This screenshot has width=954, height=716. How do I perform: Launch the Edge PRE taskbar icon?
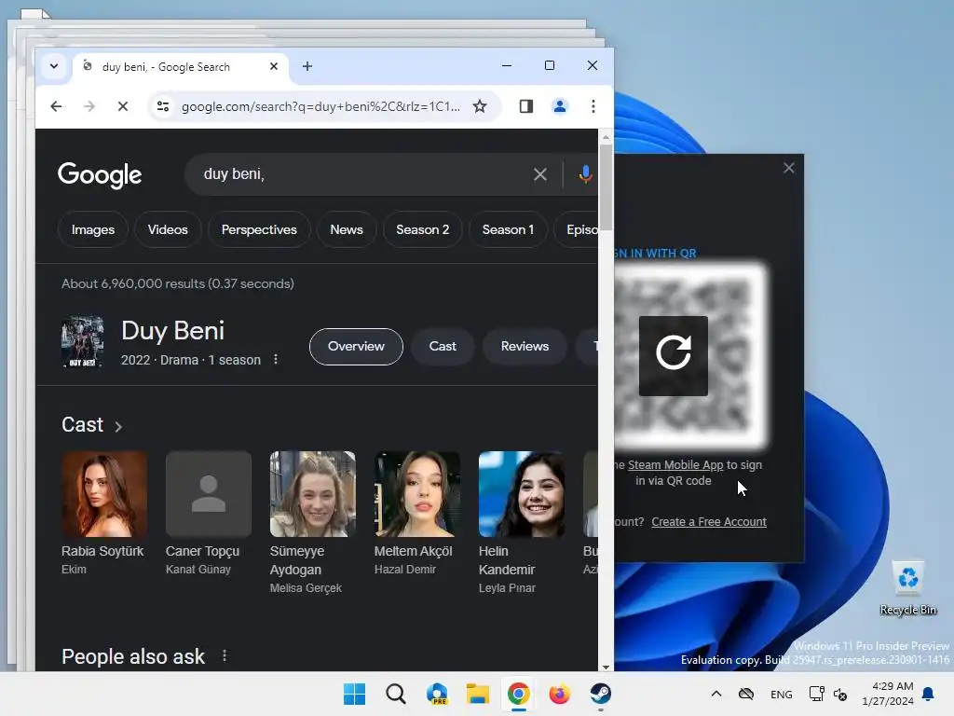(x=437, y=694)
